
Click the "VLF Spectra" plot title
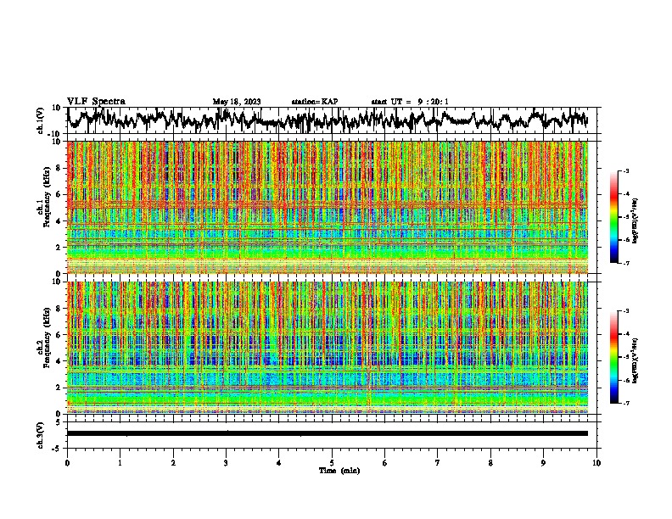click(x=96, y=102)
